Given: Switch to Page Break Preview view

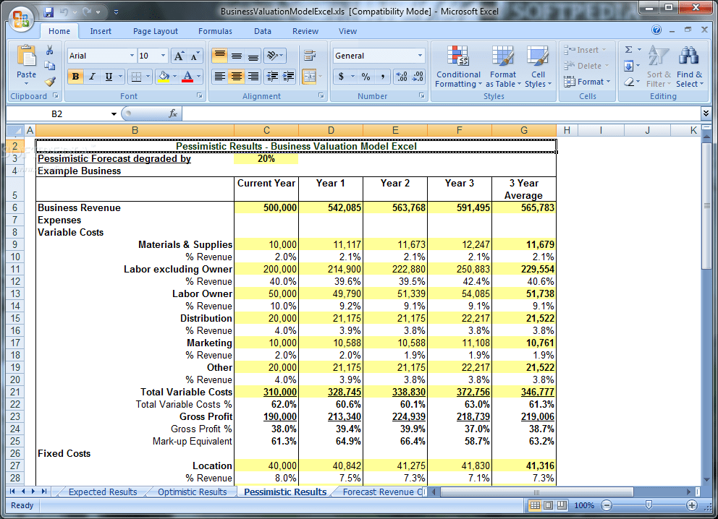Looking at the screenshot, I should point(562,505).
